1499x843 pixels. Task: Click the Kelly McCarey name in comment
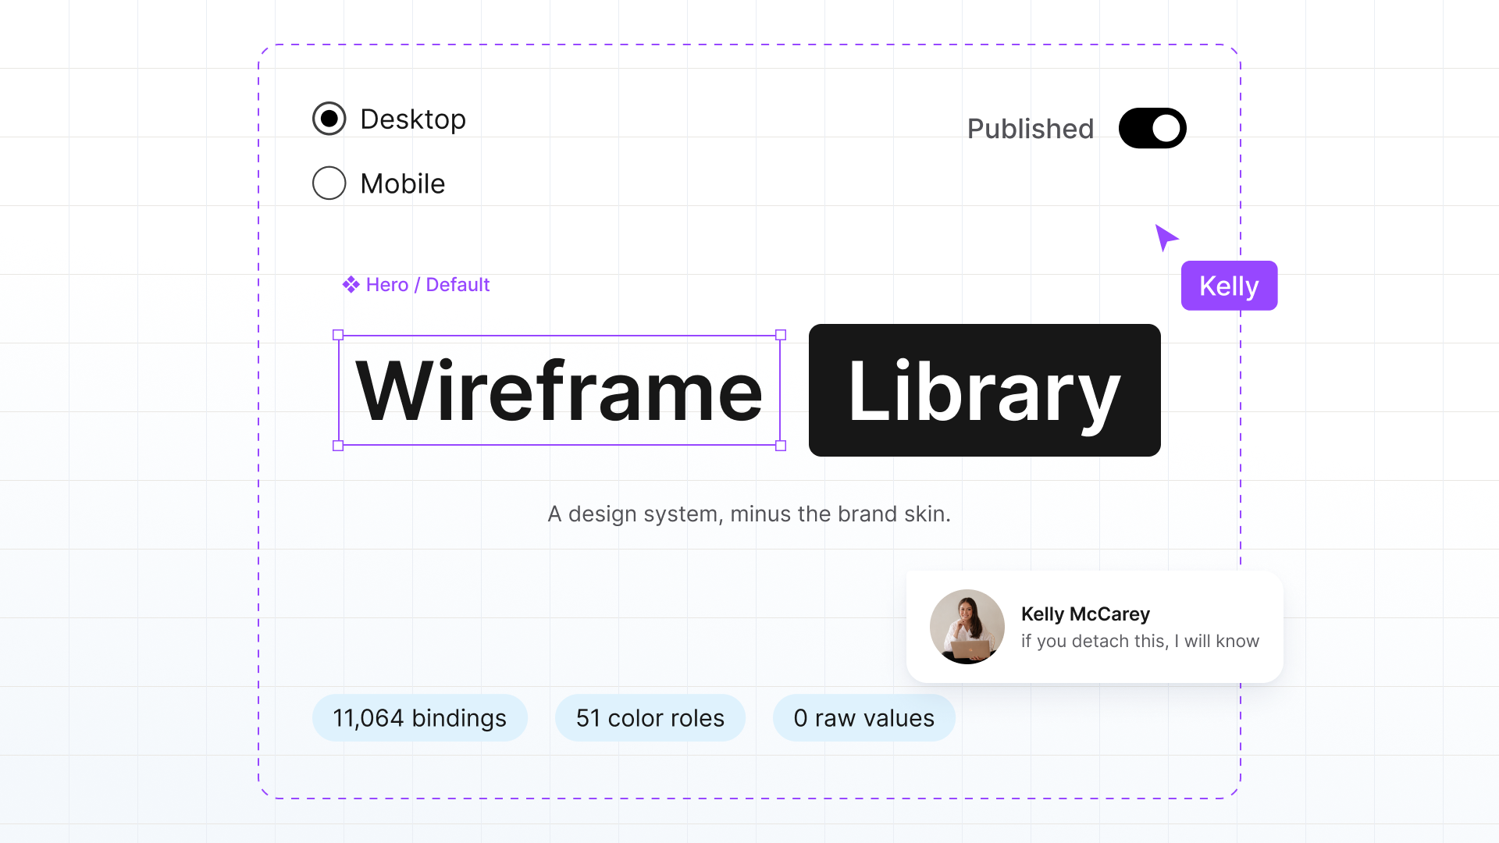(1085, 614)
